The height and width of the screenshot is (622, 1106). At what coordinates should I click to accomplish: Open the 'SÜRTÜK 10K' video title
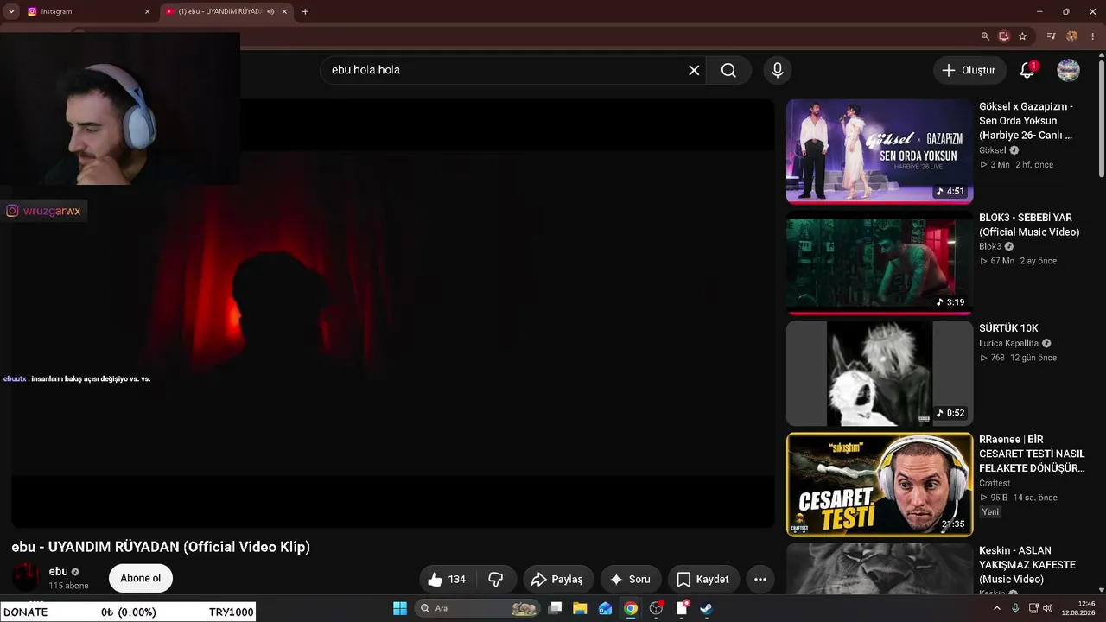tap(1008, 328)
